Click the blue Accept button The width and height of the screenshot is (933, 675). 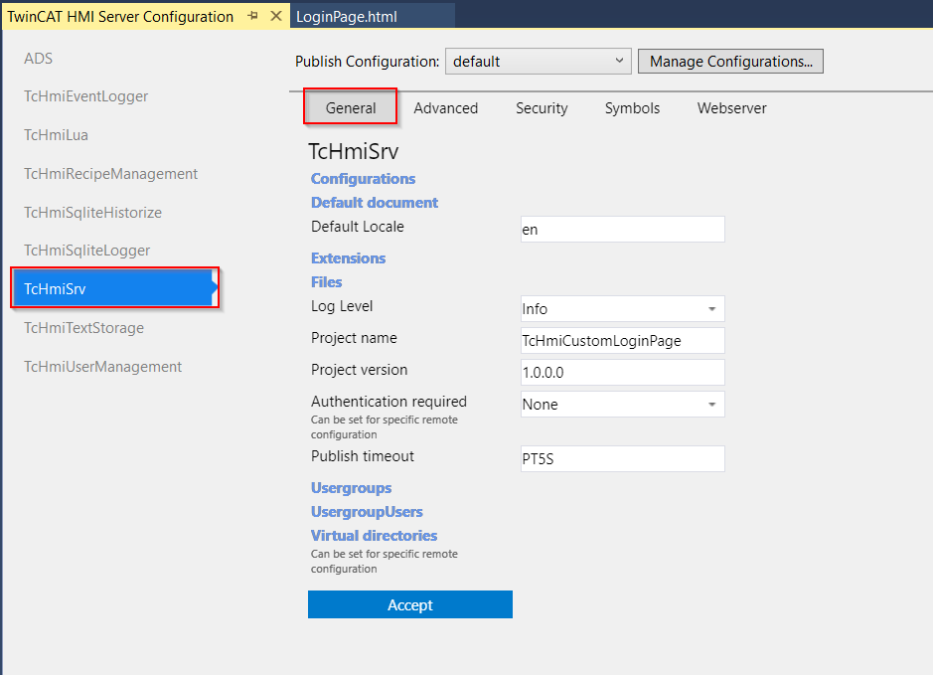click(x=410, y=604)
